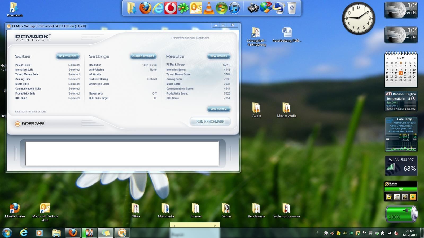Open the green Windows orb dock icon
The width and height of the screenshot is (424, 238).
221,8
